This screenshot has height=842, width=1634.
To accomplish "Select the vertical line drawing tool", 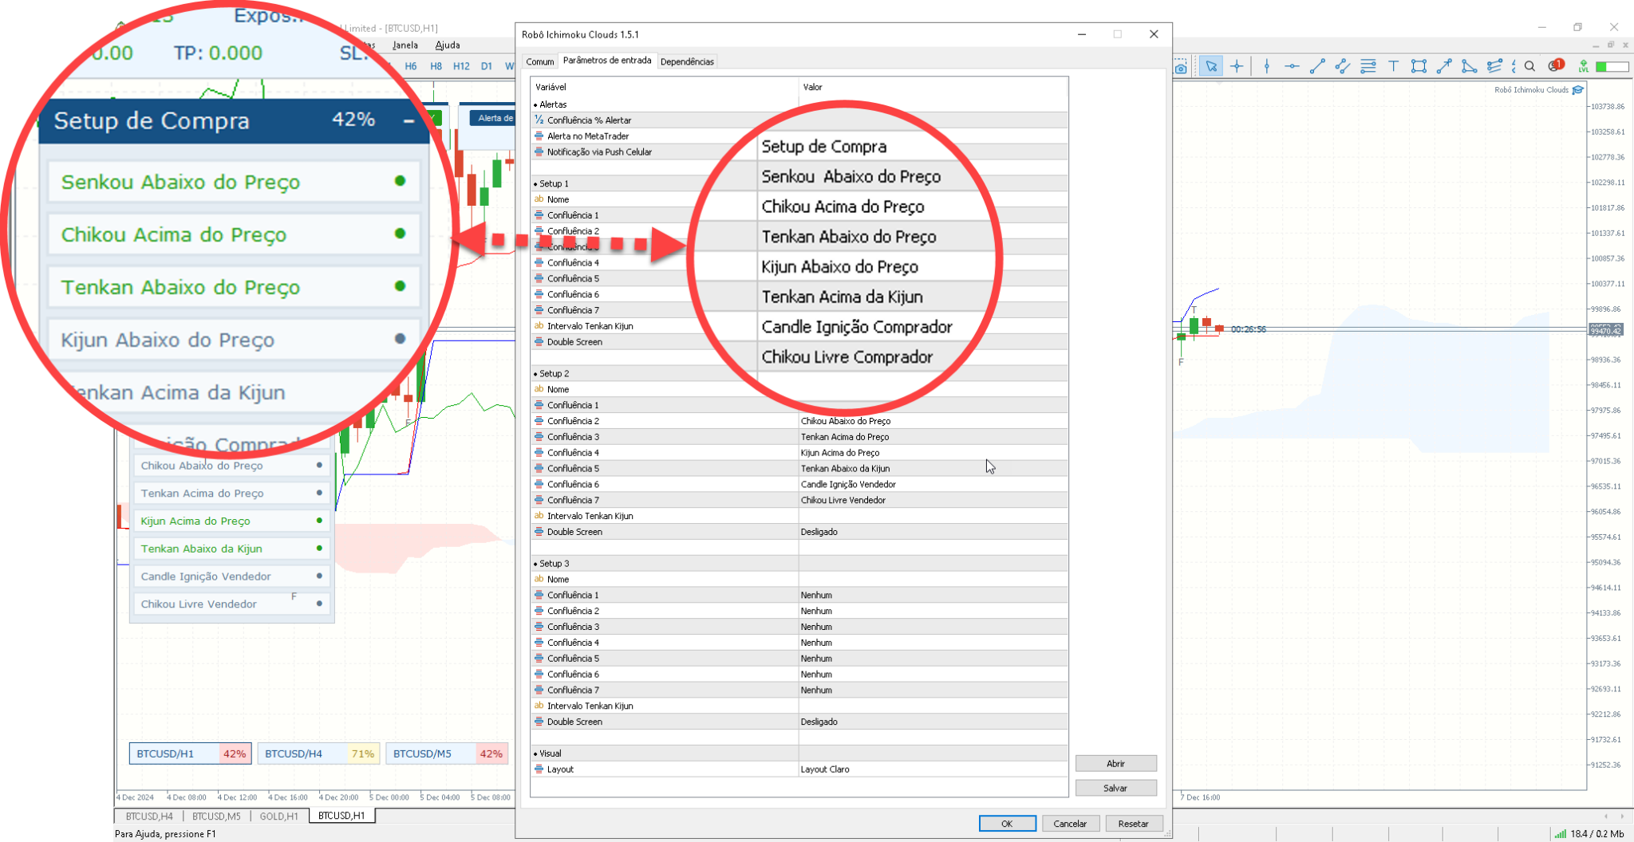I will (x=1267, y=67).
